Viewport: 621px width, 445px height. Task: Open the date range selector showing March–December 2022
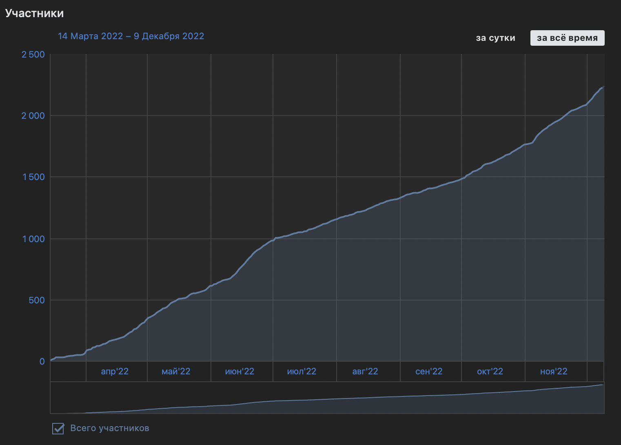click(131, 36)
